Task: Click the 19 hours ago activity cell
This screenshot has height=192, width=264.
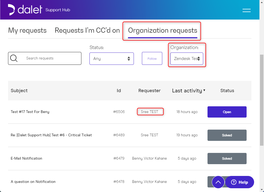Action: coord(187,135)
